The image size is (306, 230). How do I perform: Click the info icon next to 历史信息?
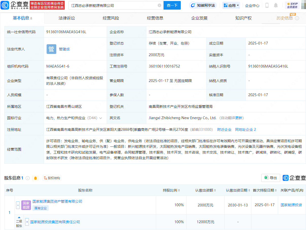tap(297, 18)
